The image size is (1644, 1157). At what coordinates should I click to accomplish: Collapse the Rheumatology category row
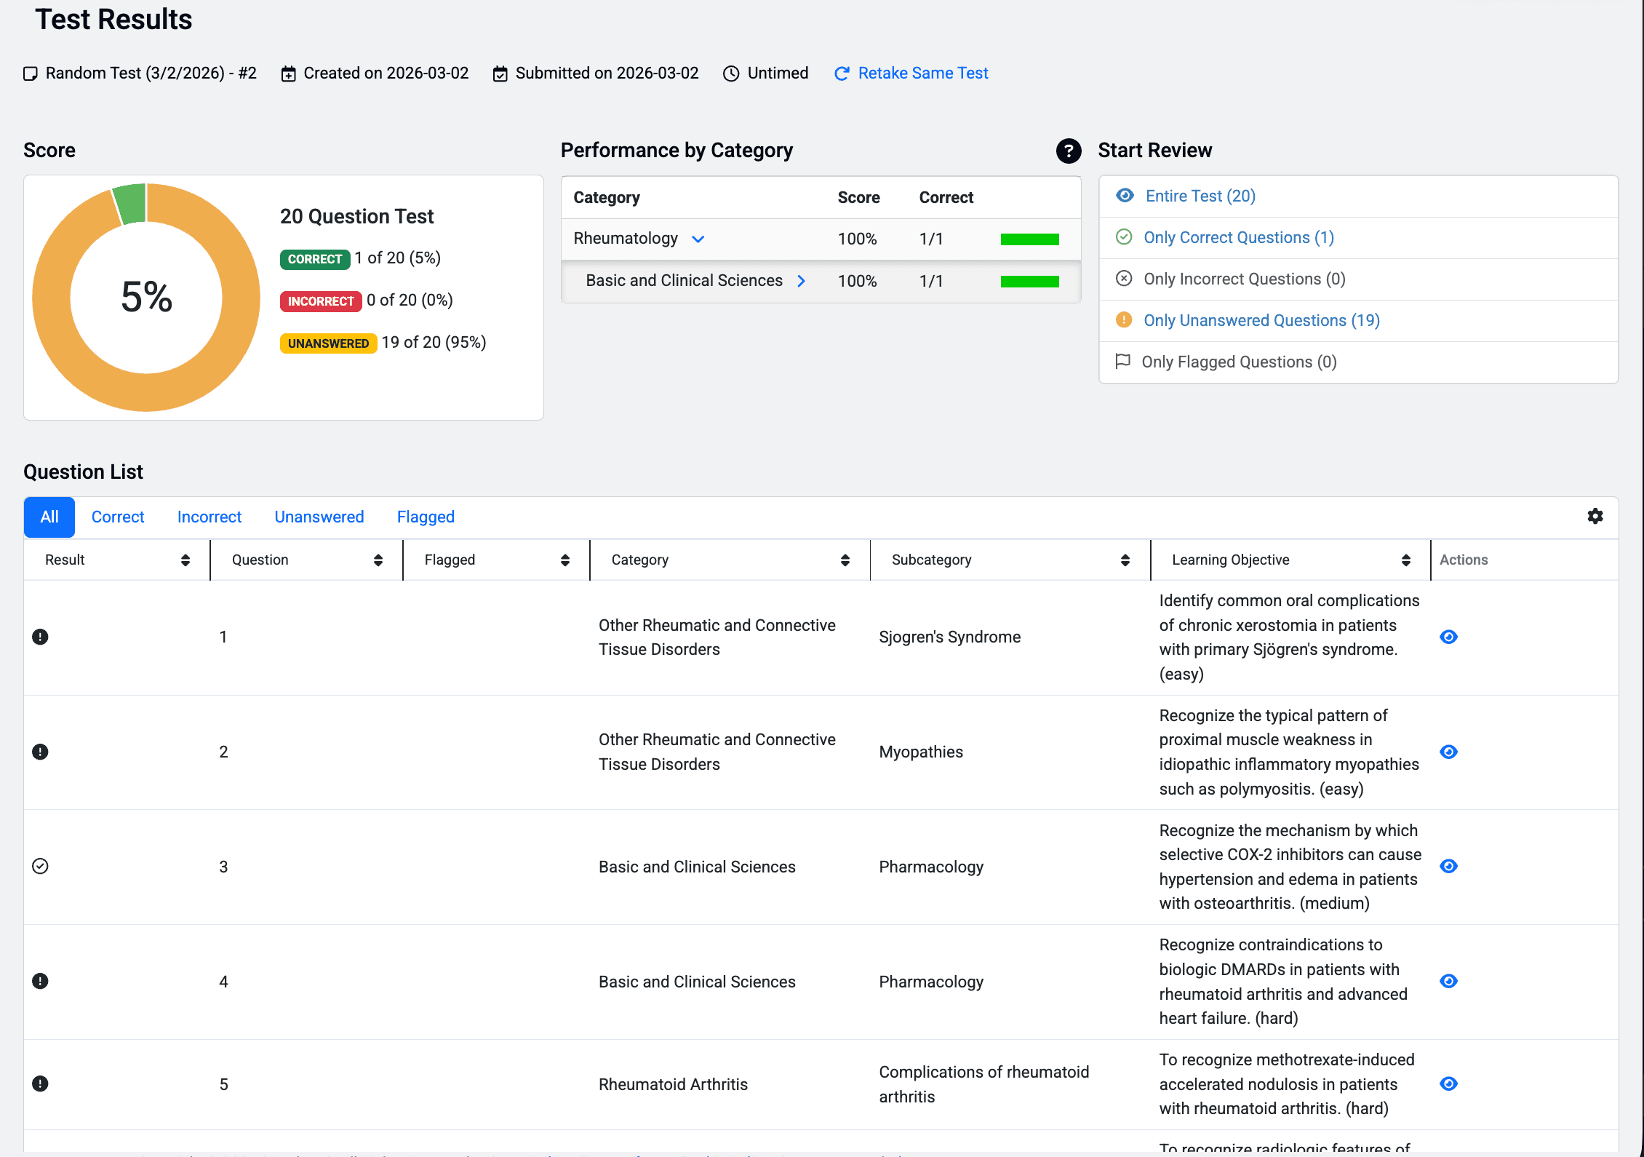(698, 239)
